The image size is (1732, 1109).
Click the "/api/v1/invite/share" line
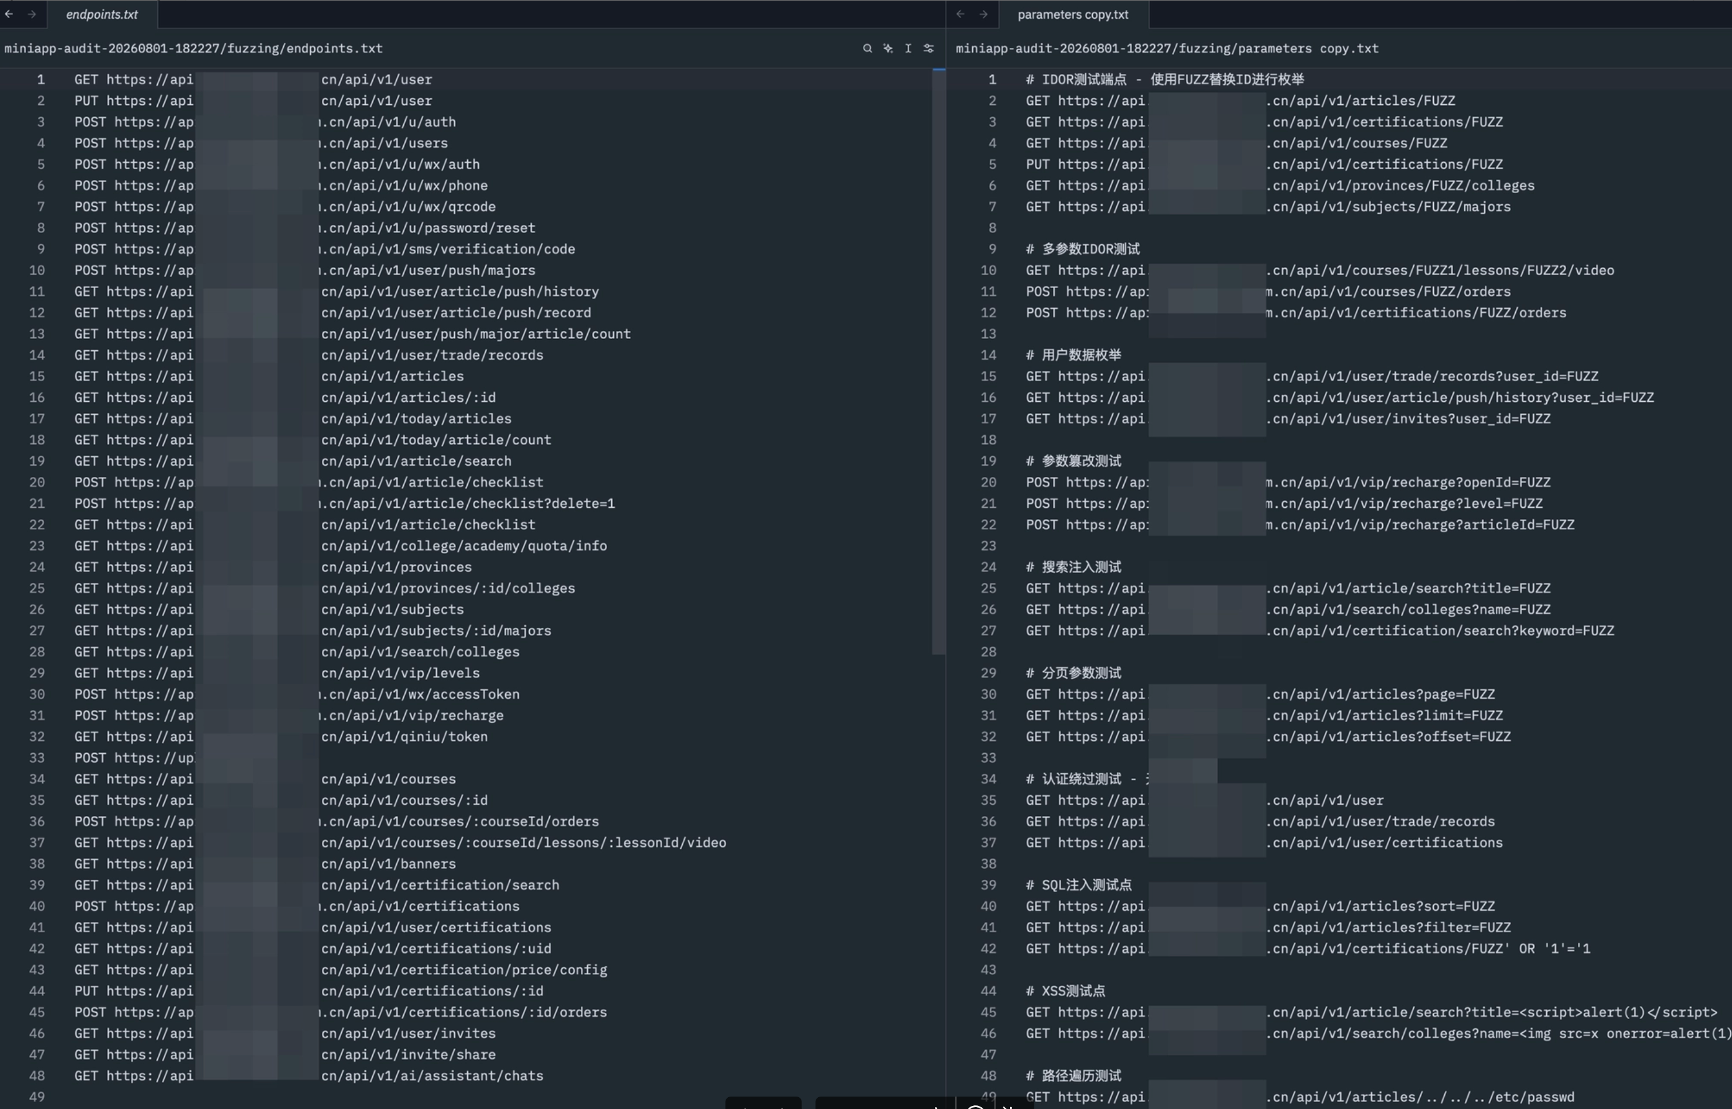coord(285,1054)
